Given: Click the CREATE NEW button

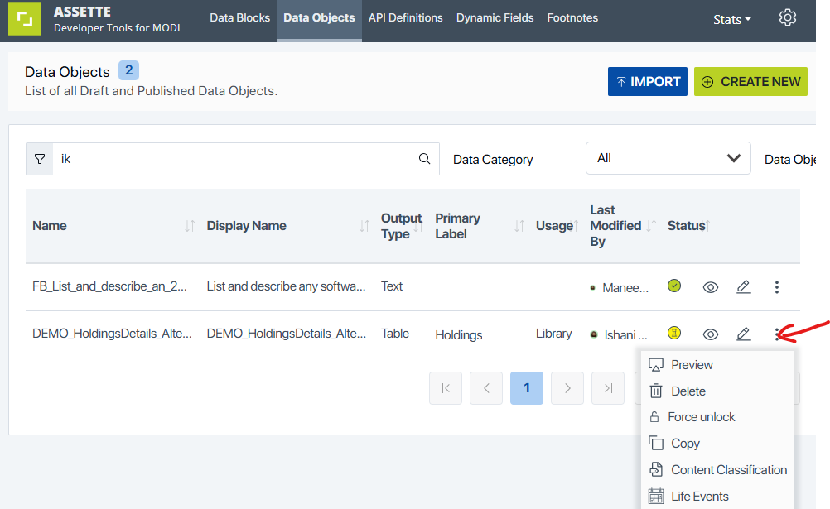Looking at the screenshot, I should pyautogui.click(x=750, y=82).
